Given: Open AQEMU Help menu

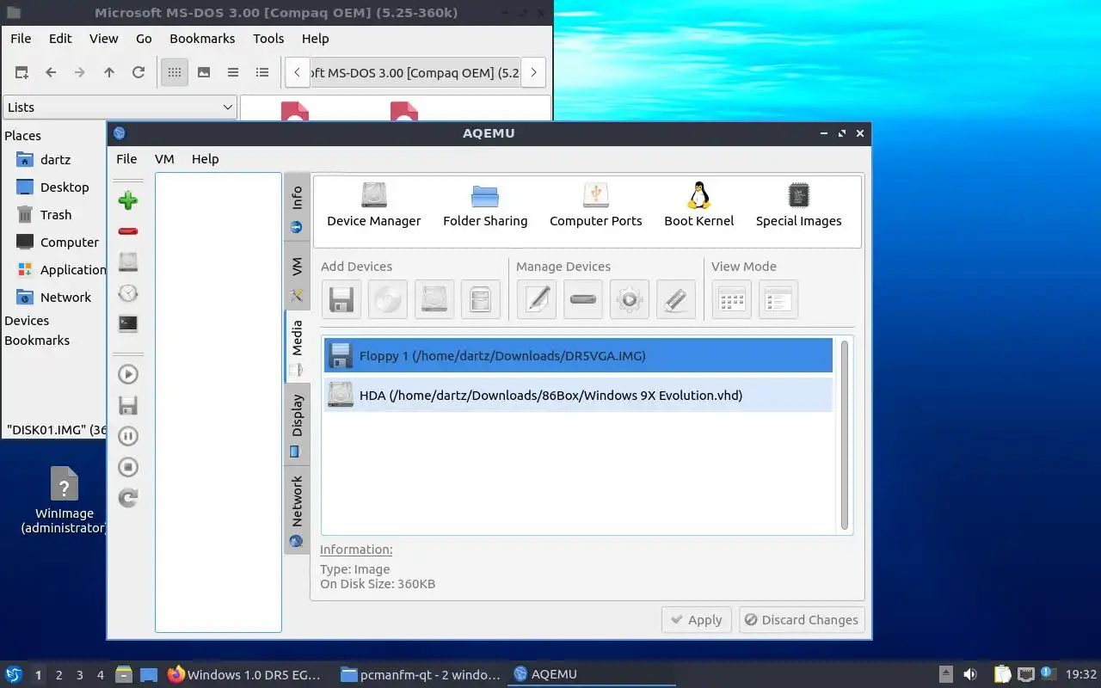Looking at the screenshot, I should click(x=205, y=159).
